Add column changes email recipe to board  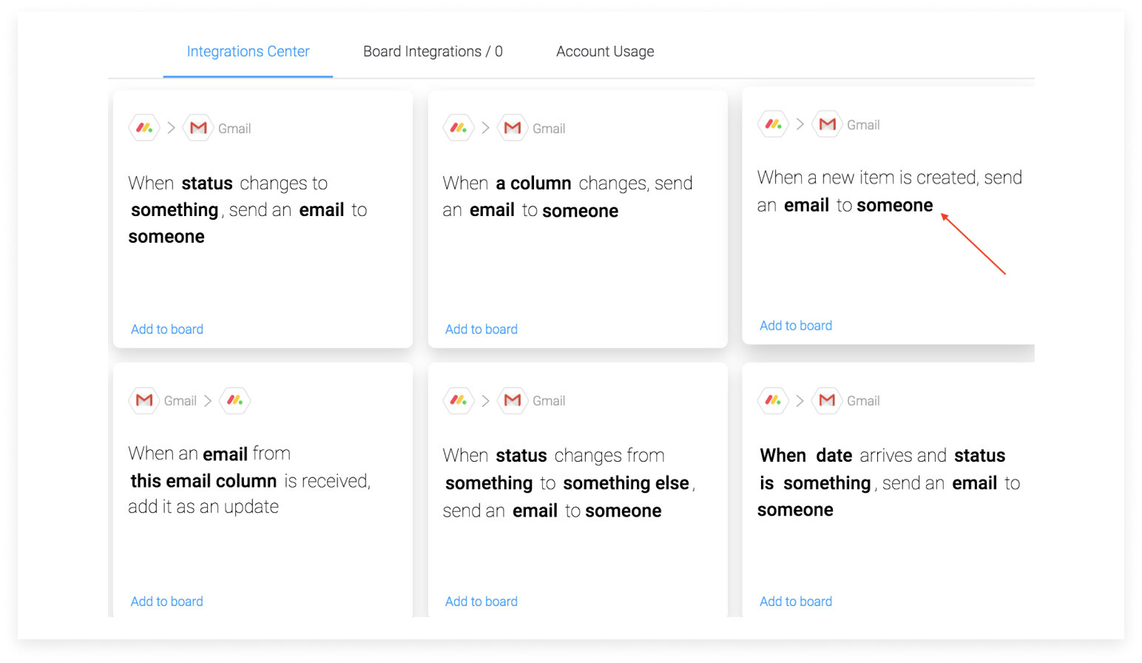tap(482, 329)
